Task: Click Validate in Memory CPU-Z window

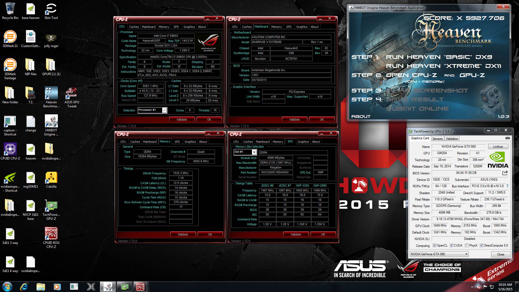Action: [183, 234]
